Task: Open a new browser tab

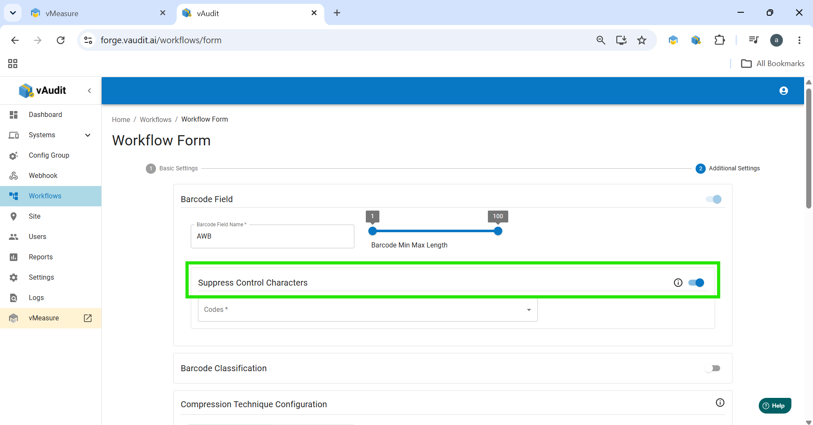Action: pyautogui.click(x=337, y=13)
